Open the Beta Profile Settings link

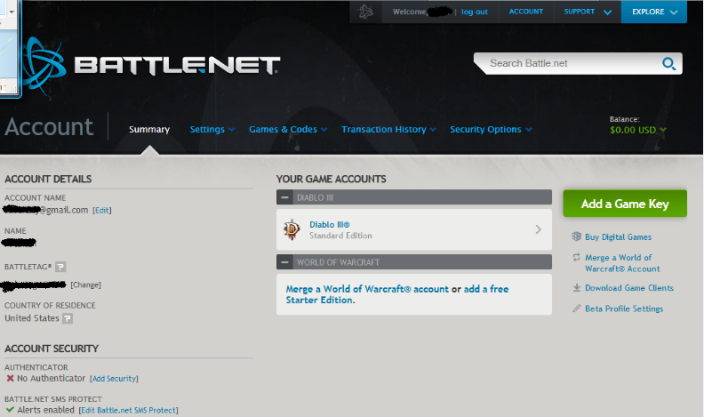tap(624, 309)
